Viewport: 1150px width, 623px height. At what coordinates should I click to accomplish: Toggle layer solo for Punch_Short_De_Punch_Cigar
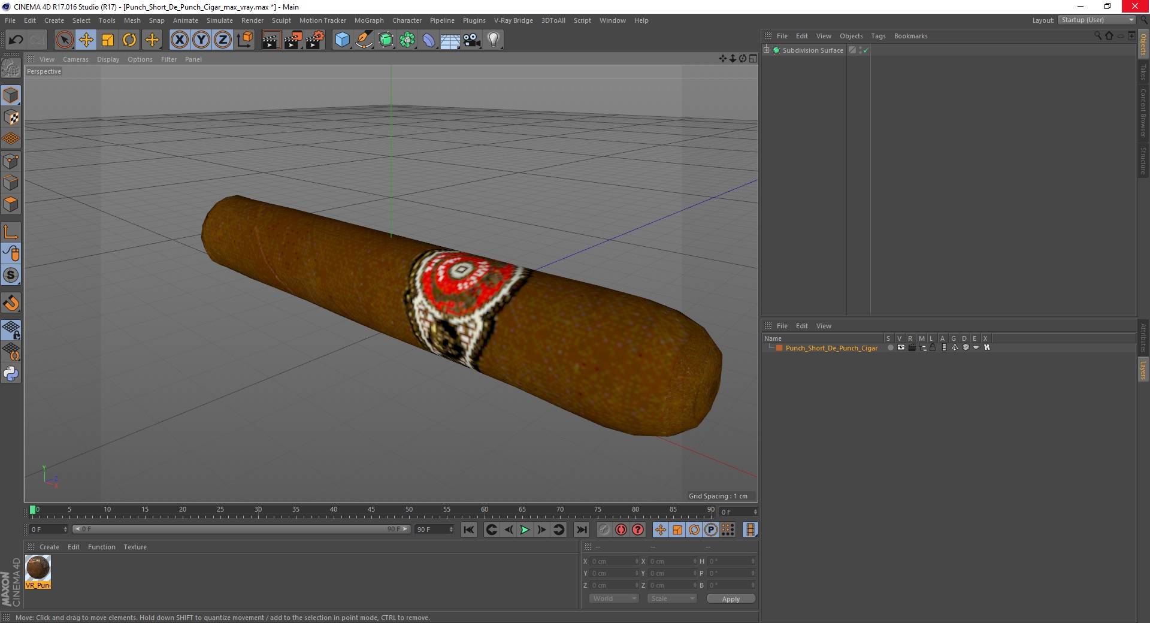[890, 347]
